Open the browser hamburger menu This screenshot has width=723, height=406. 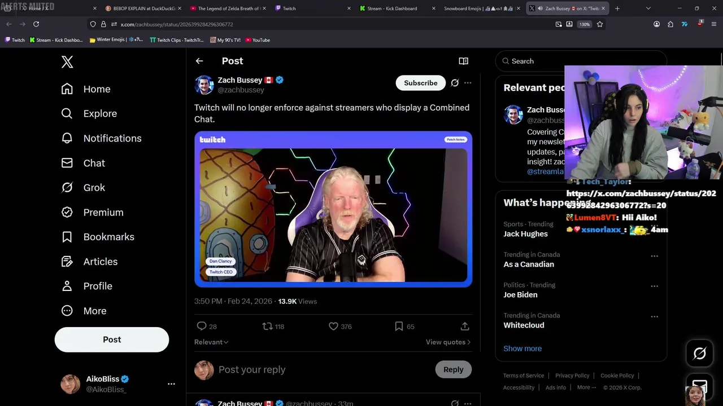714,24
